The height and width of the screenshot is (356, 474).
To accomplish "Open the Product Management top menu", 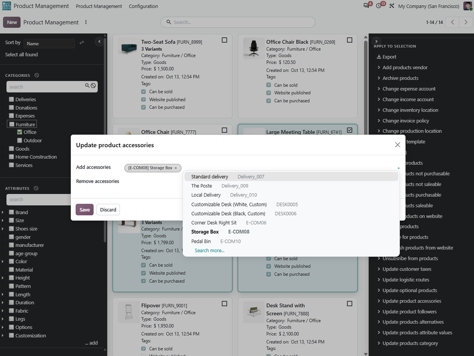I will [99, 6].
